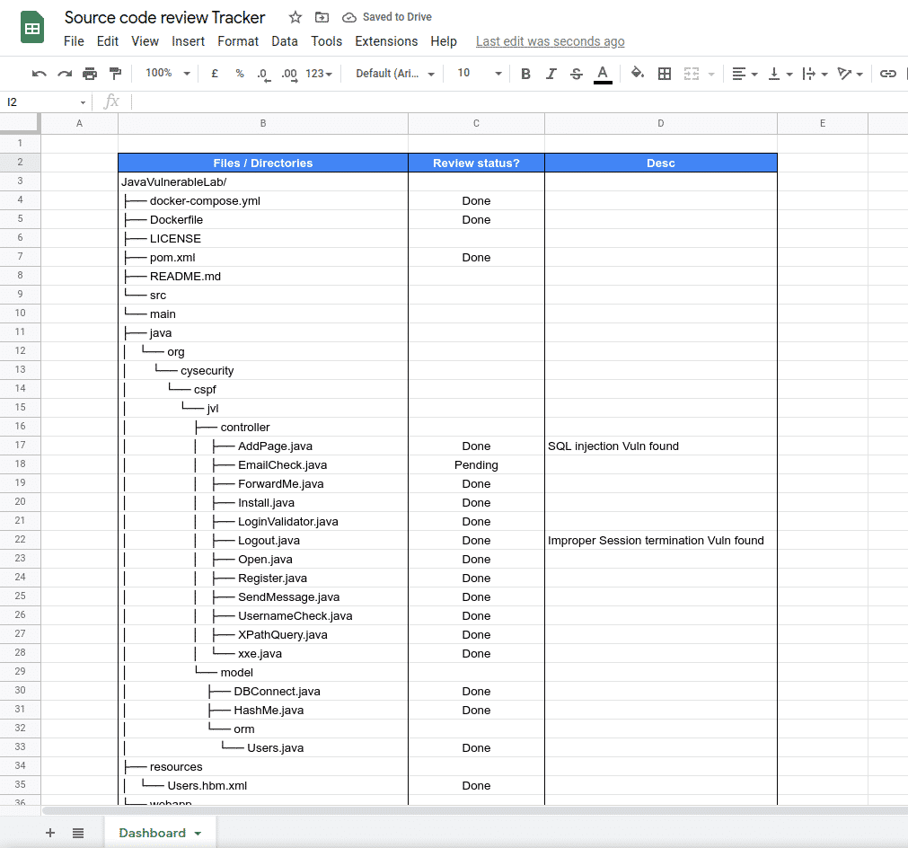This screenshot has width=908, height=848.
Task: Click the Select all corner box
Action: tap(20, 123)
